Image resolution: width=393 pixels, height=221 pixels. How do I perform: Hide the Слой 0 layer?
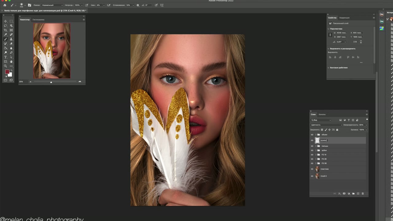(x=312, y=176)
